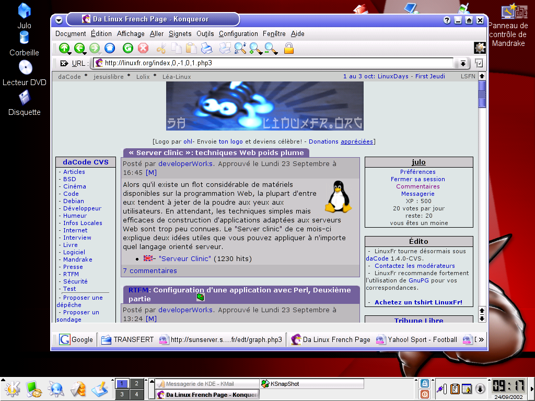Stop page loading with the red X icon

point(143,48)
